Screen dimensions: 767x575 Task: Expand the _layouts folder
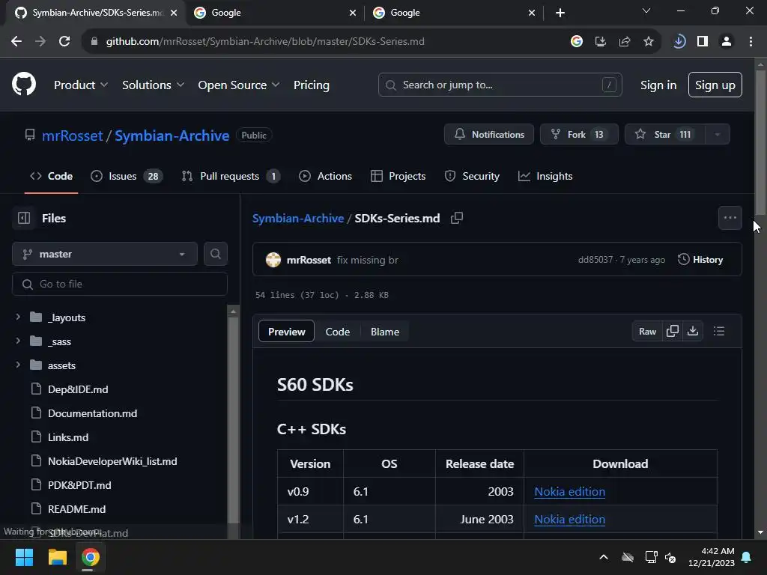coord(18,317)
